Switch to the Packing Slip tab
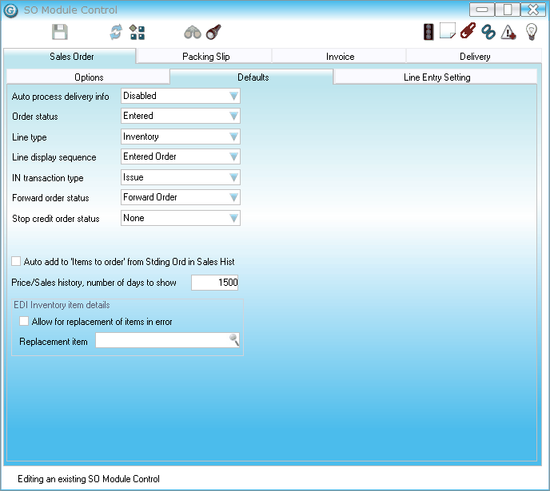The width and height of the screenshot is (550, 491). [x=205, y=57]
